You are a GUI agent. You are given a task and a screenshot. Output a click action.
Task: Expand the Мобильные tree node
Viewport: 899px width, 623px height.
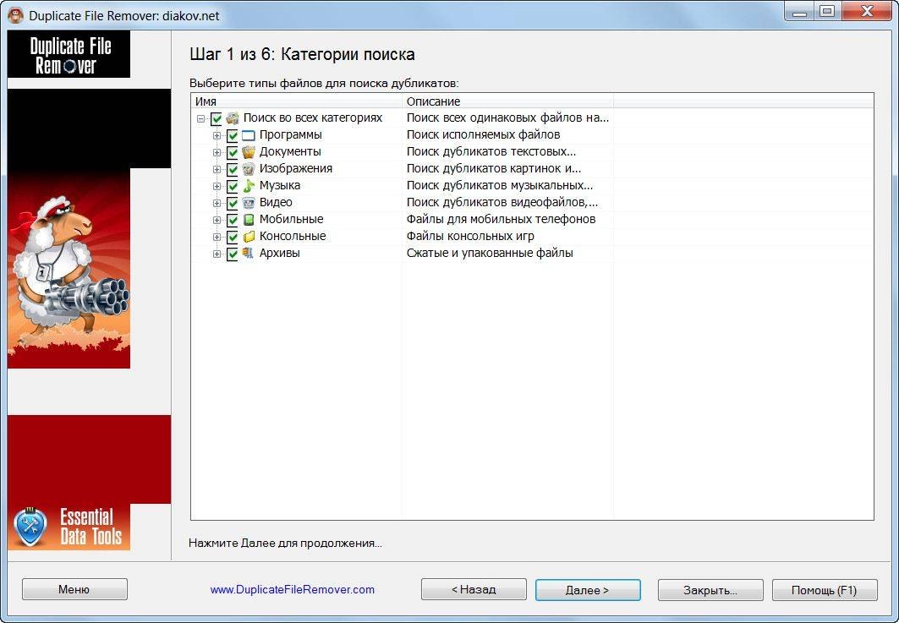(217, 220)
